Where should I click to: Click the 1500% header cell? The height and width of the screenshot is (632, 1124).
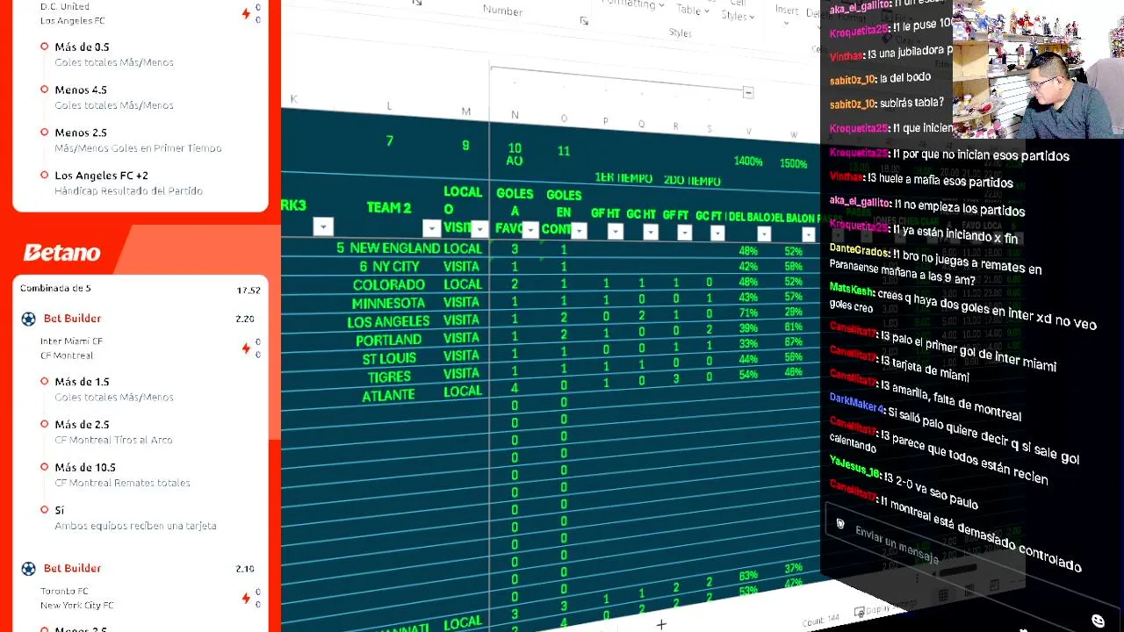click(x=793, y=164)
